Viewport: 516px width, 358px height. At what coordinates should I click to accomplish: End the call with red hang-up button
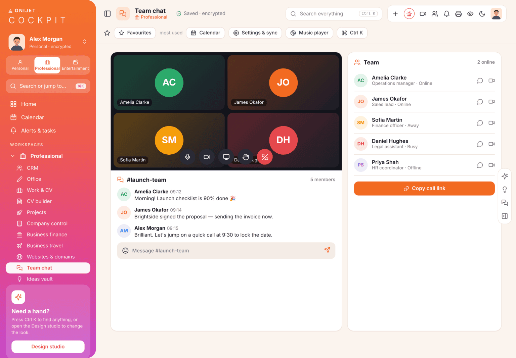(265, 157)
